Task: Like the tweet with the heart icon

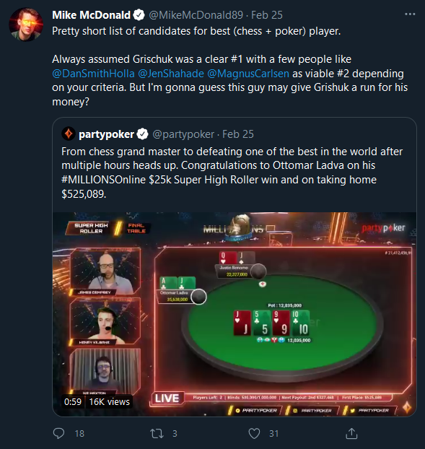Action: click(x=254, y=433)
